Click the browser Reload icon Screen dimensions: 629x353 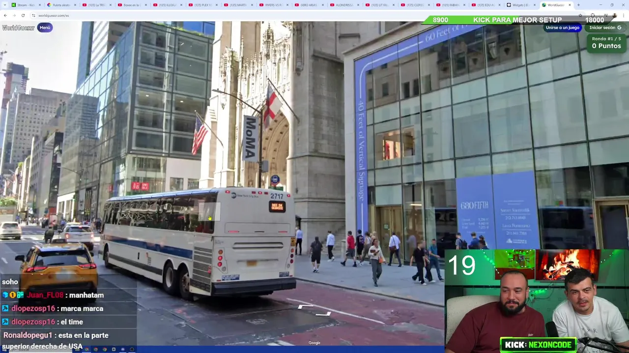[23, 15]
